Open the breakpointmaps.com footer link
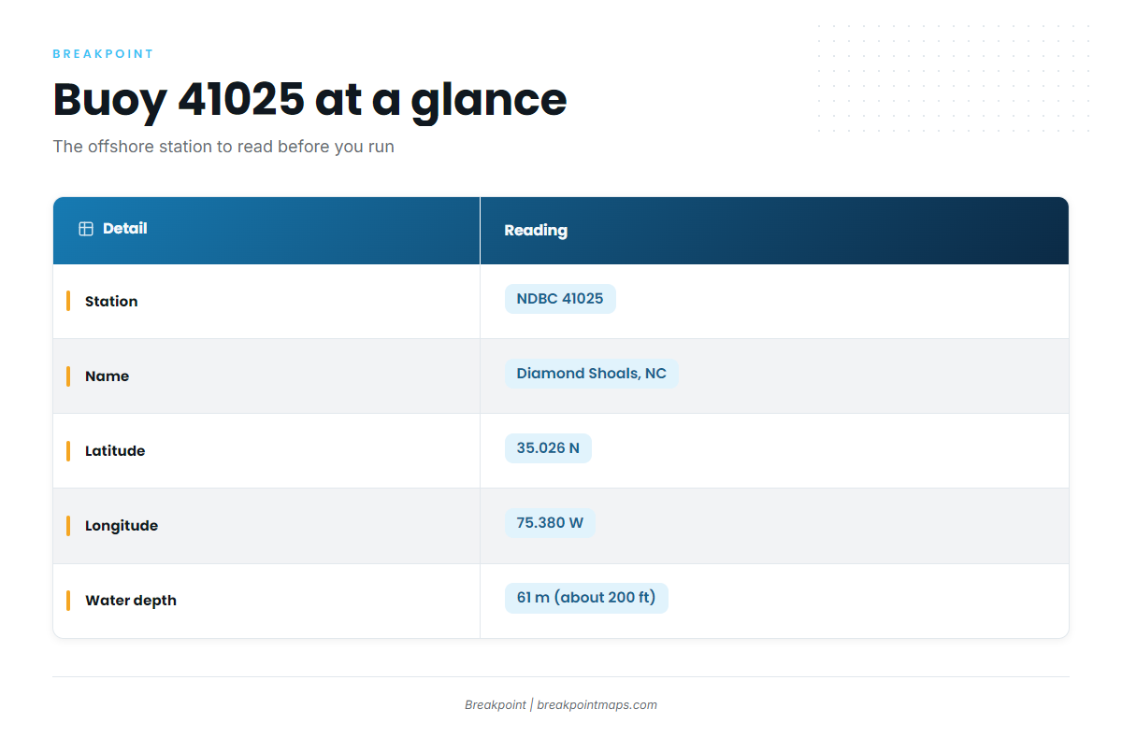Viewport: 1122px width, 737px height. (x=597, y=705)
